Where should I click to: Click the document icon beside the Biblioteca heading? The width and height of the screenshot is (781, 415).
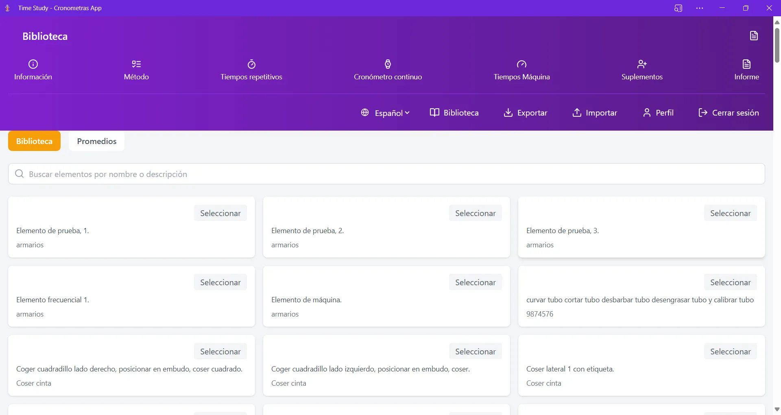[754, 36]
